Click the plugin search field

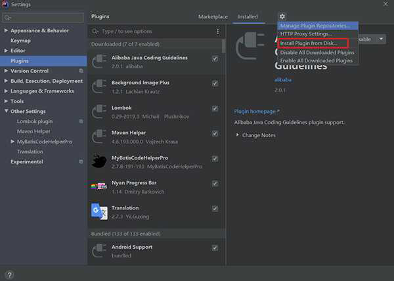tap(154, 32)
